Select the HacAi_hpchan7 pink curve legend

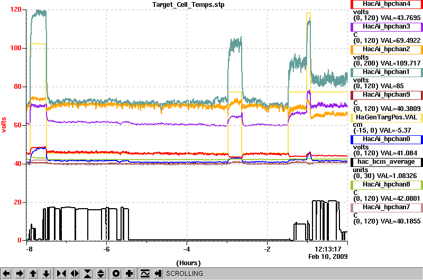point(387,207)
